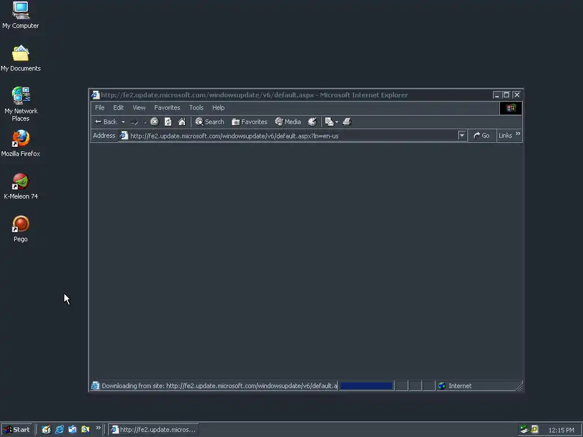Click the Go button
Viewport: 583px width, 437px height.
click(x=482, y=135)
